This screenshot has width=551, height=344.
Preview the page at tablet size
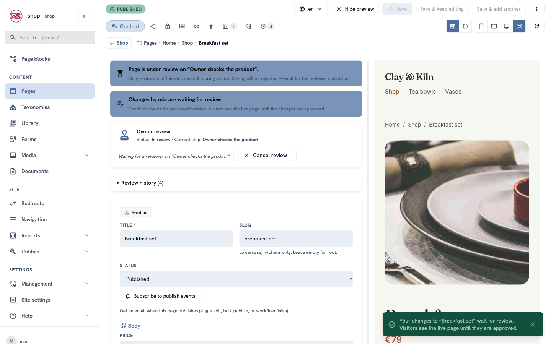tap(494, 26)
